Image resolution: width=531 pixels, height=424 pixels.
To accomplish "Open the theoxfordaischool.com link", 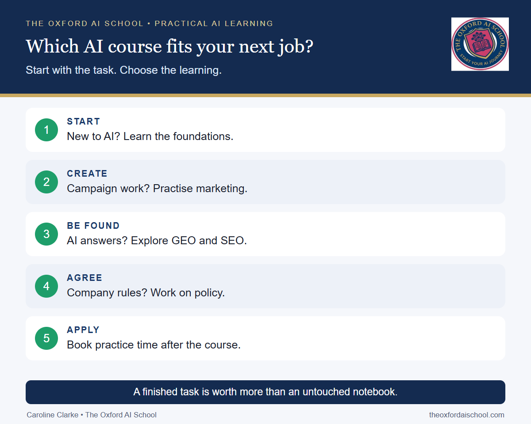I will pyautogui.click(x=467, y=415).
